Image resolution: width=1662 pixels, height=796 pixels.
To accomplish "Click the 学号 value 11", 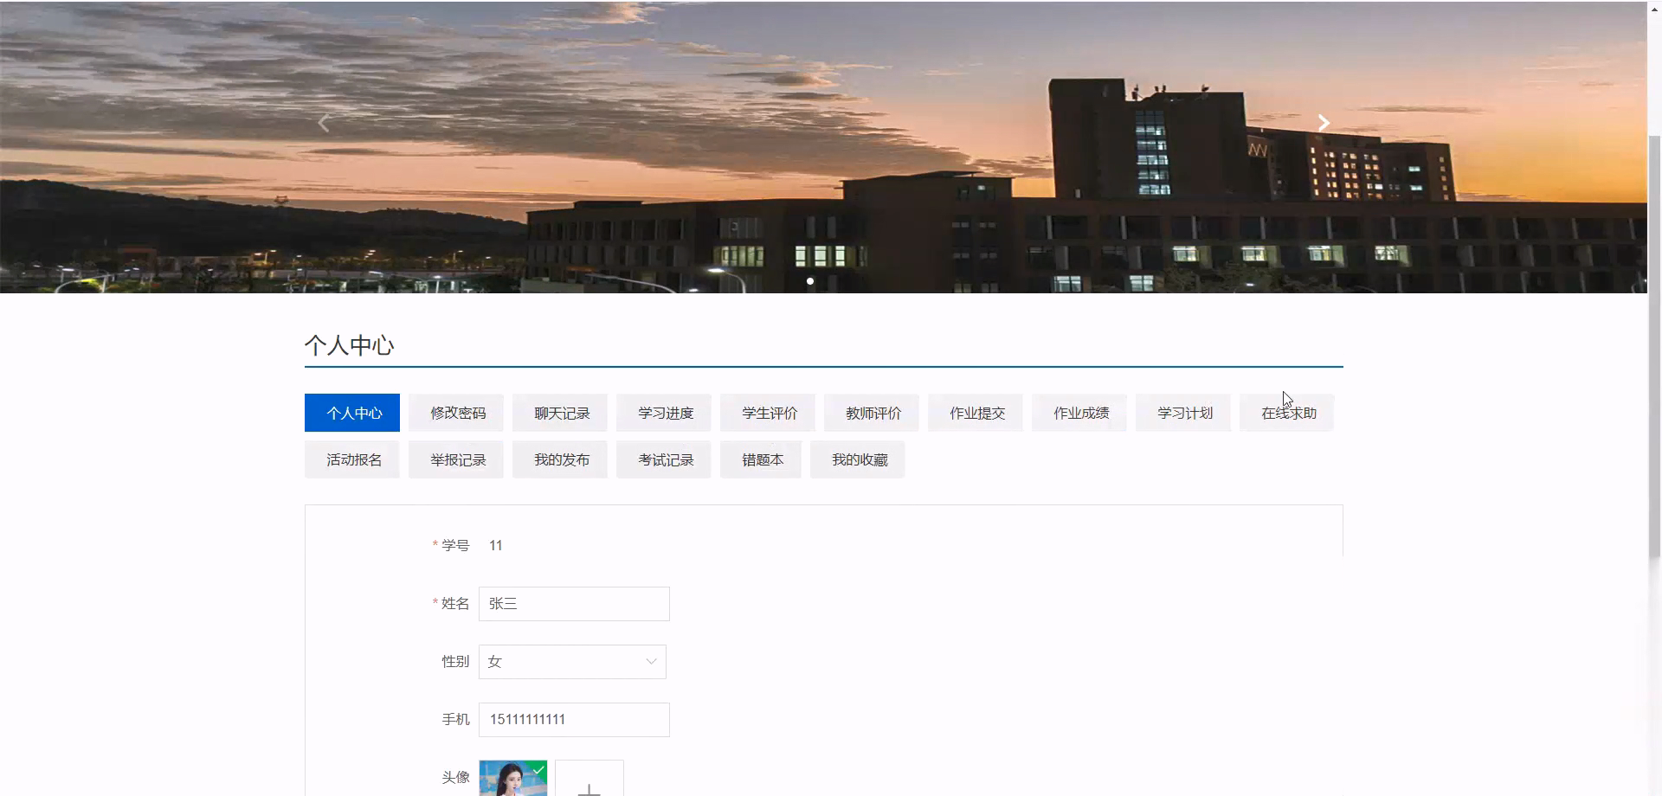I will (x=496, y=545).
